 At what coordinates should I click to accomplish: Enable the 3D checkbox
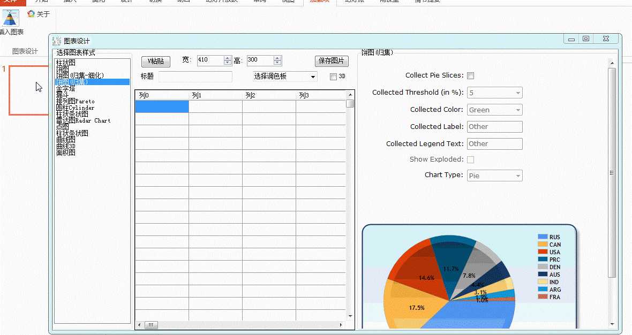click(333, 77)
